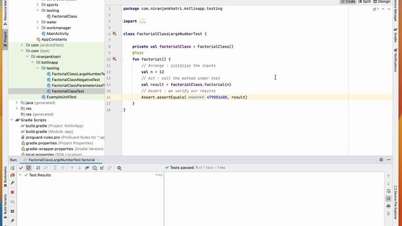Screen dimensions: 402x226
Task: Click Sort Alphabetically icon in test toolbar
Action: pos(38,168)
